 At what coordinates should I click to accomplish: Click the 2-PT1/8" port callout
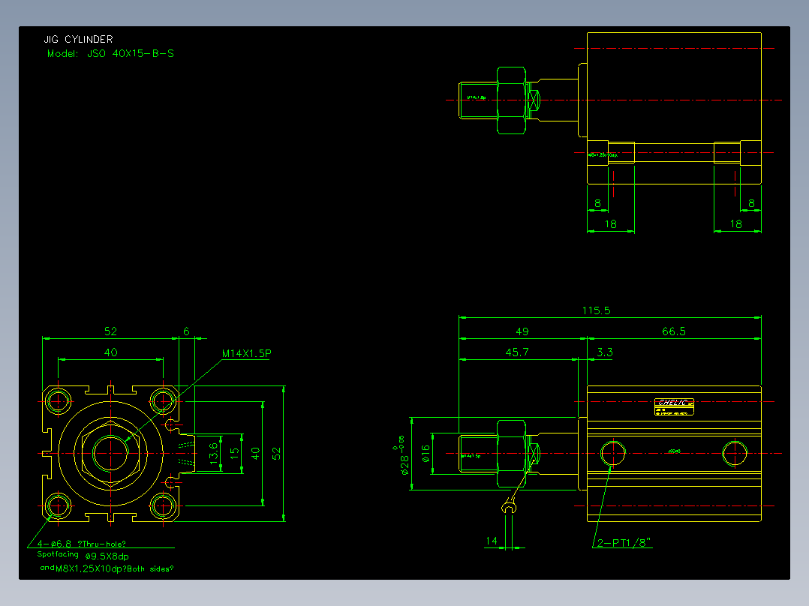pos(624,542)
